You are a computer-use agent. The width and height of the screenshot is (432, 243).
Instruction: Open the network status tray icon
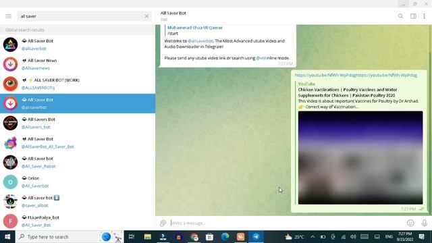[x=344, y=237]
